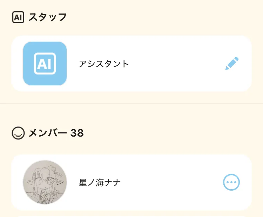The image size is (263, 217).
Task: Open the three-dot menu for 星ノ海ナナ
Action: click(231, 182)
